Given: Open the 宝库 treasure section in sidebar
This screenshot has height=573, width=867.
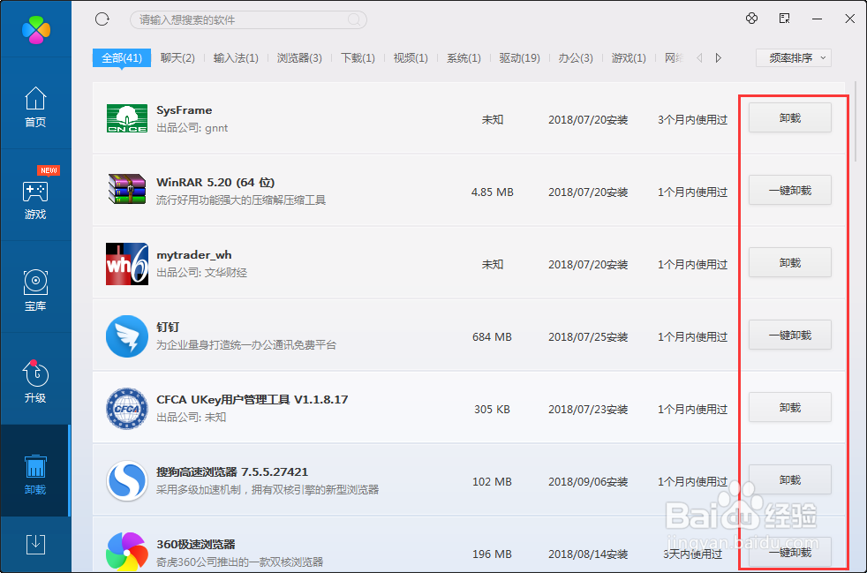Looking at the screenshot, I should pyautogui.click(x=35, y=290).
